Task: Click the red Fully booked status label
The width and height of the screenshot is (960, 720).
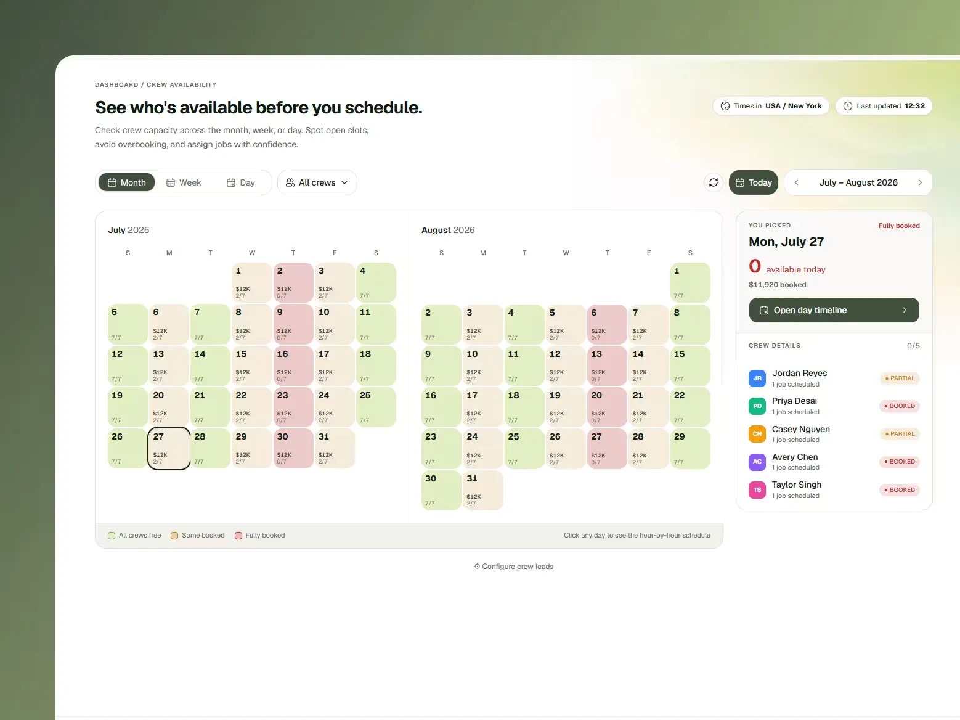Action: 899,226
